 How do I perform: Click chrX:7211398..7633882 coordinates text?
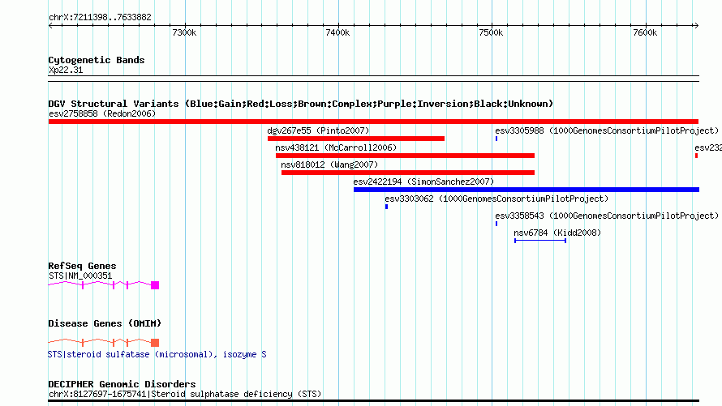100,18
